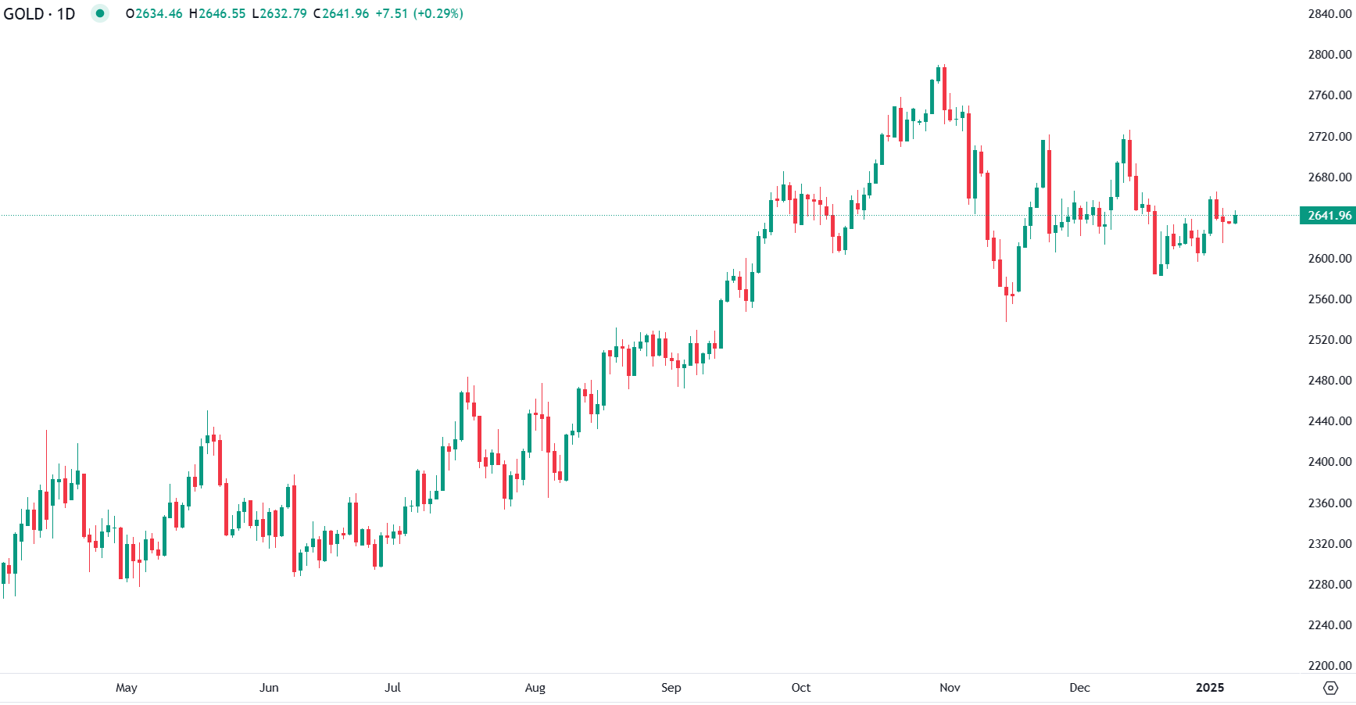Select the open value 2634.46 in legend
This screenshot has height=705, width=1356.
159,14
